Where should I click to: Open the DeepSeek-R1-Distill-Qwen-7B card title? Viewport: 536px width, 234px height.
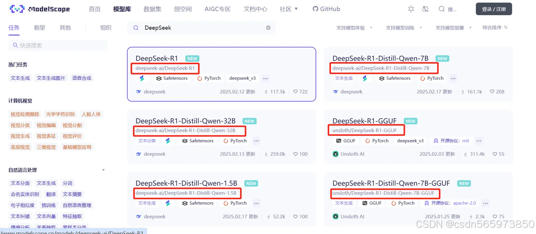coord(381,58)
